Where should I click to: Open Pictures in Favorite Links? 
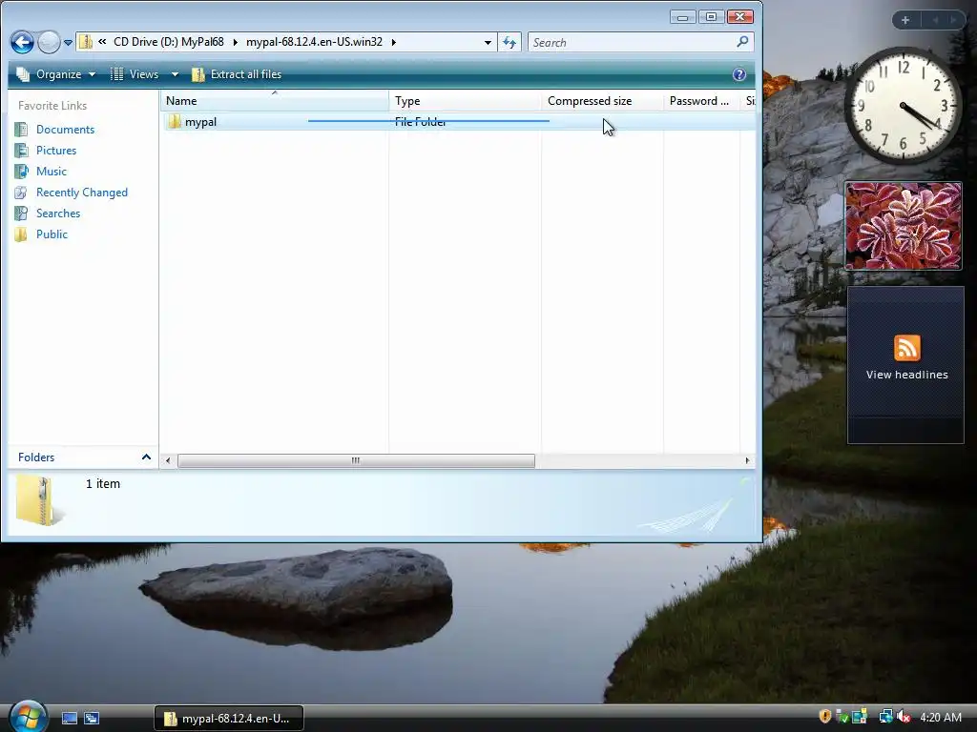pyautogui.click(x=56, y=150)
